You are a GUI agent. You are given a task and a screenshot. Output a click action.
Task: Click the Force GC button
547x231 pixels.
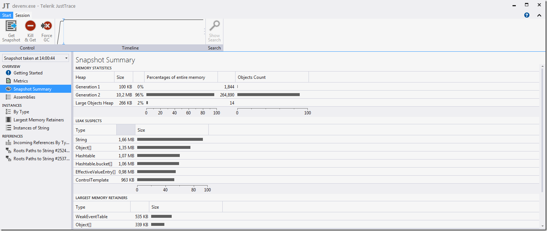tap(47, 32)
